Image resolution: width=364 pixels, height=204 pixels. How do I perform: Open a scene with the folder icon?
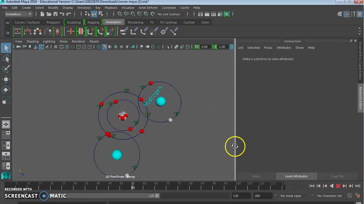point(49,14)
